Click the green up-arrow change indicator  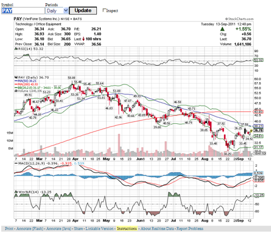pos(222,29)
